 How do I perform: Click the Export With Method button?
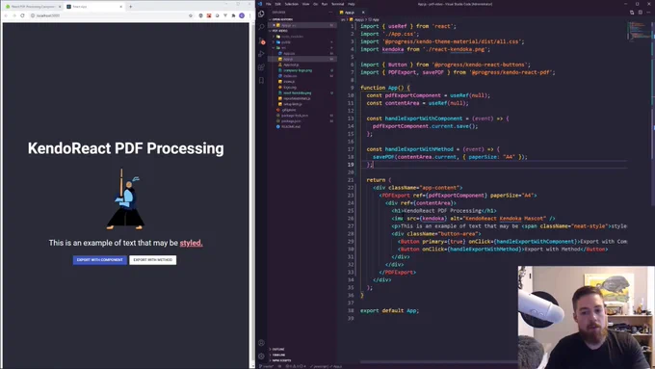[x=153, y=260]
